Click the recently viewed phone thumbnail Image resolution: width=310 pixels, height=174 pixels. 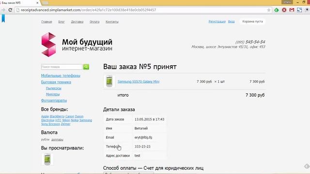coord(47,159)
